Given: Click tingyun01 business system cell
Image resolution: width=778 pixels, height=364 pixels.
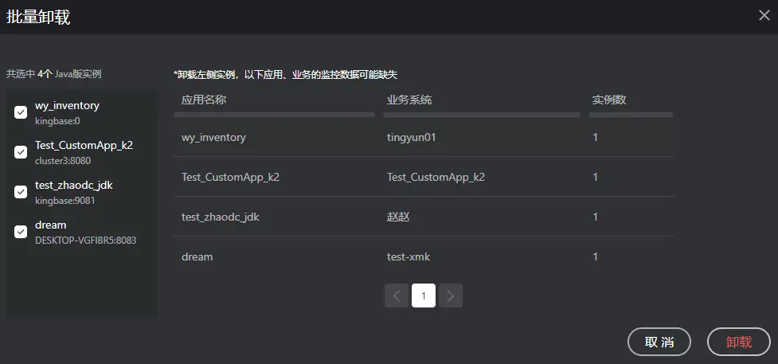Looking at the screenshot, I should click(412, 137).
